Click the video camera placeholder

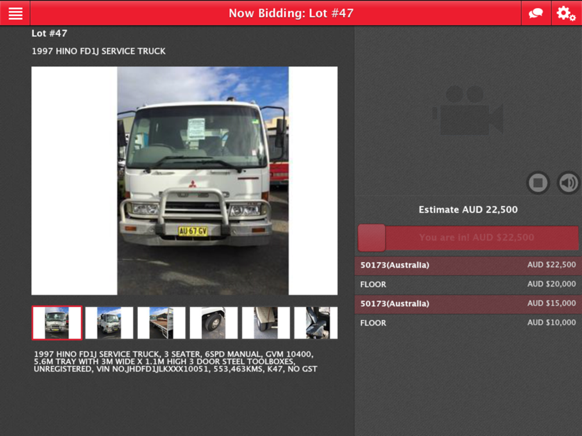tap(468, 110)
